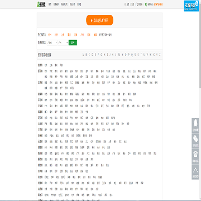Choose the first orange hot city link
The height and width of the screenshot is (201, 201).
click(50, 35)
